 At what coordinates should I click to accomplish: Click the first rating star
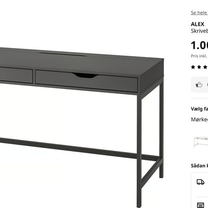point(193,67)
